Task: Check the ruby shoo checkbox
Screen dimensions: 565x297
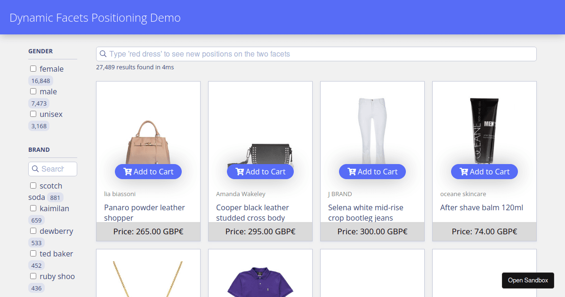Action: tap(33, 276)
